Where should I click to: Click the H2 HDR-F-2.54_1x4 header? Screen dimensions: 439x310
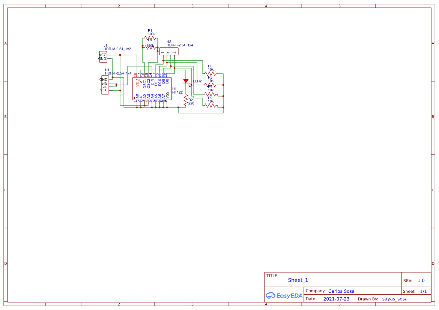coord(168,51)
